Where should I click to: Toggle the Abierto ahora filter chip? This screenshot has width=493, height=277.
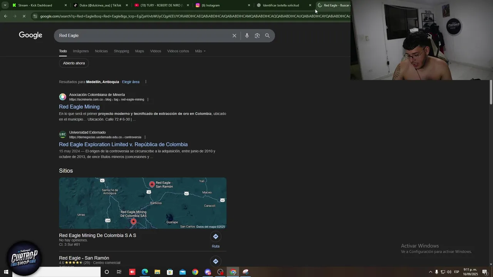coord(74,63)
